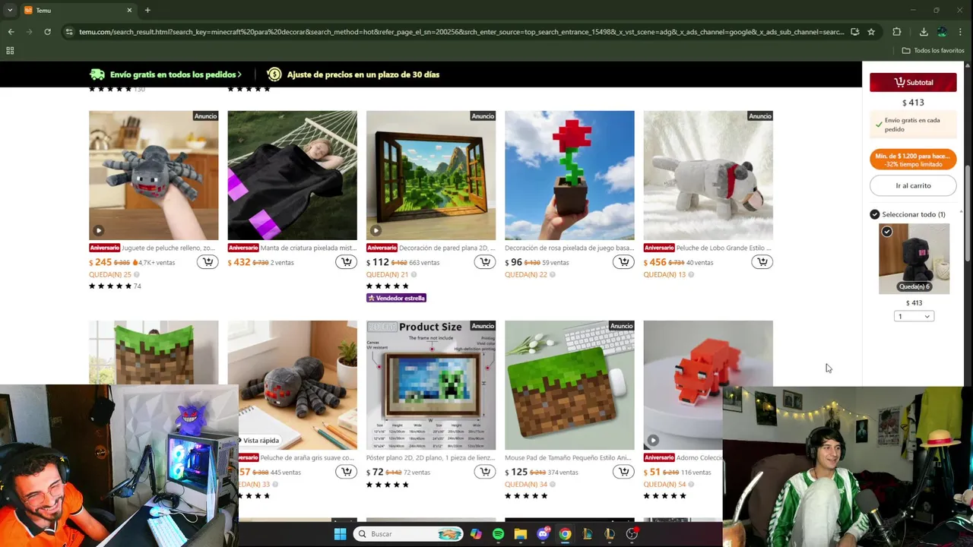
Task: Open Chrome profile avatar
Action: coord(942,32)
